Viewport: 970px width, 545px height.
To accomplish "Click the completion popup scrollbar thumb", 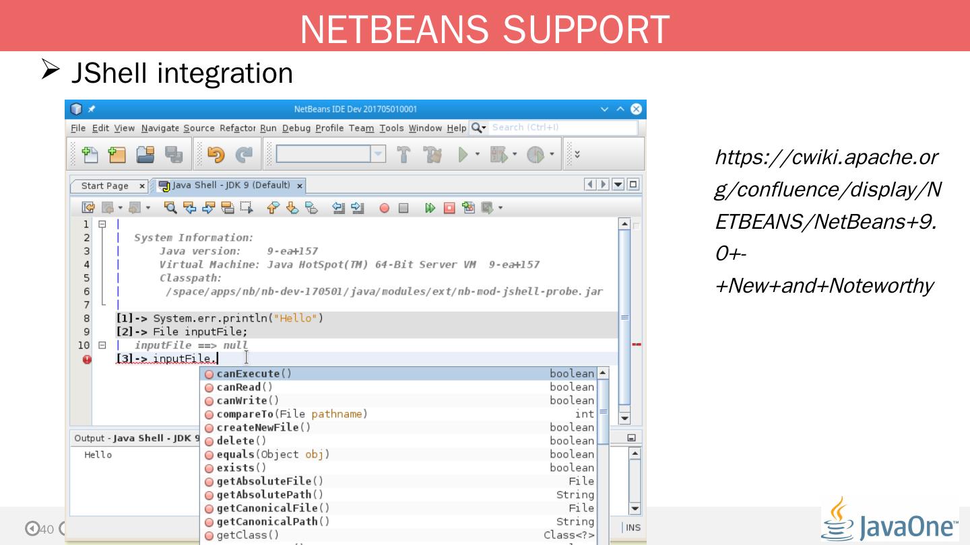I will 603,410.
